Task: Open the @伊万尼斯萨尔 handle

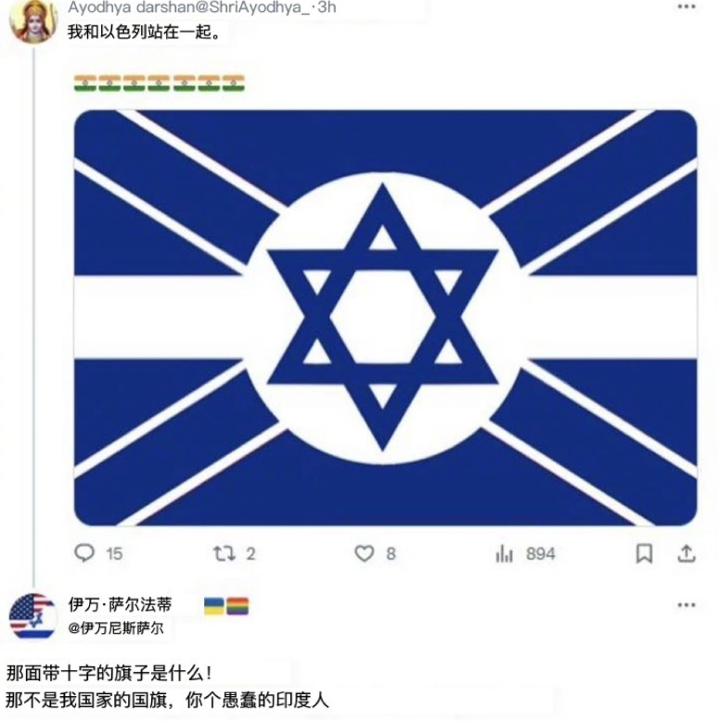Action: click(116, 628)
